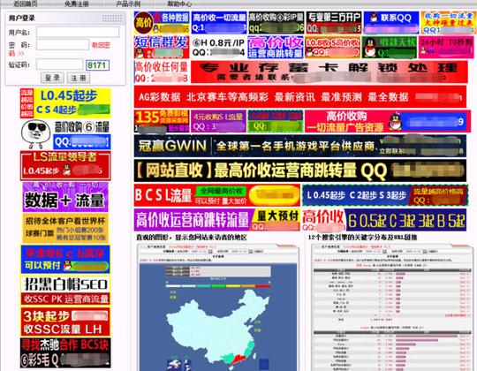
Task: Open the 免费注册 menu item
Action: [77, 4]
